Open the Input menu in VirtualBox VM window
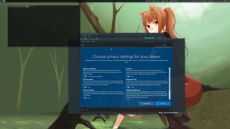This screenshot has height=129, width=230. point(83,42)
